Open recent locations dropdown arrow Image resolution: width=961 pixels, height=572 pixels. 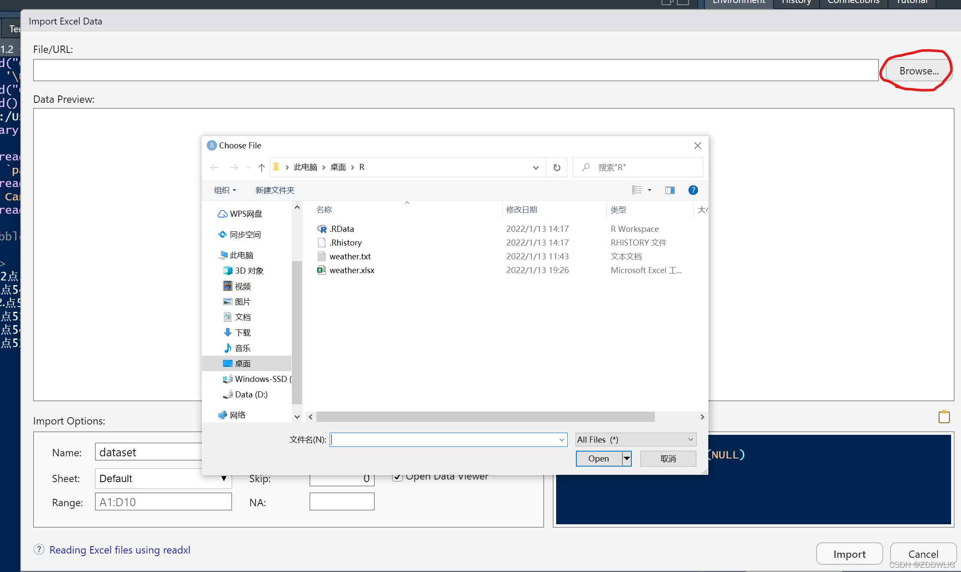tap(248, 167)
